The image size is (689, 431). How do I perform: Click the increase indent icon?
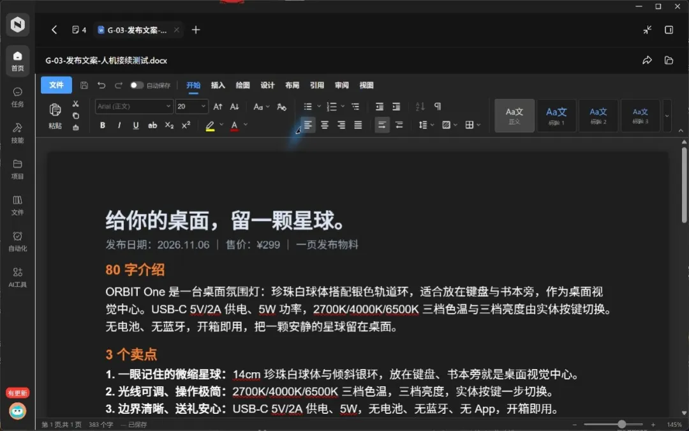(396, 107)
